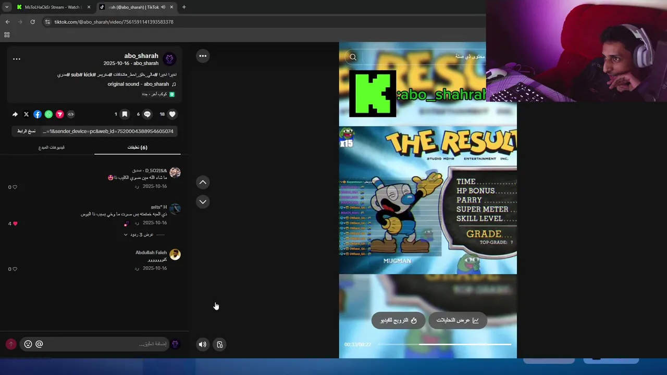This screenshot has height=375, width=667.
Task: Close the MsToLHaCkEr Stream tab
Action: click(89, 7)
